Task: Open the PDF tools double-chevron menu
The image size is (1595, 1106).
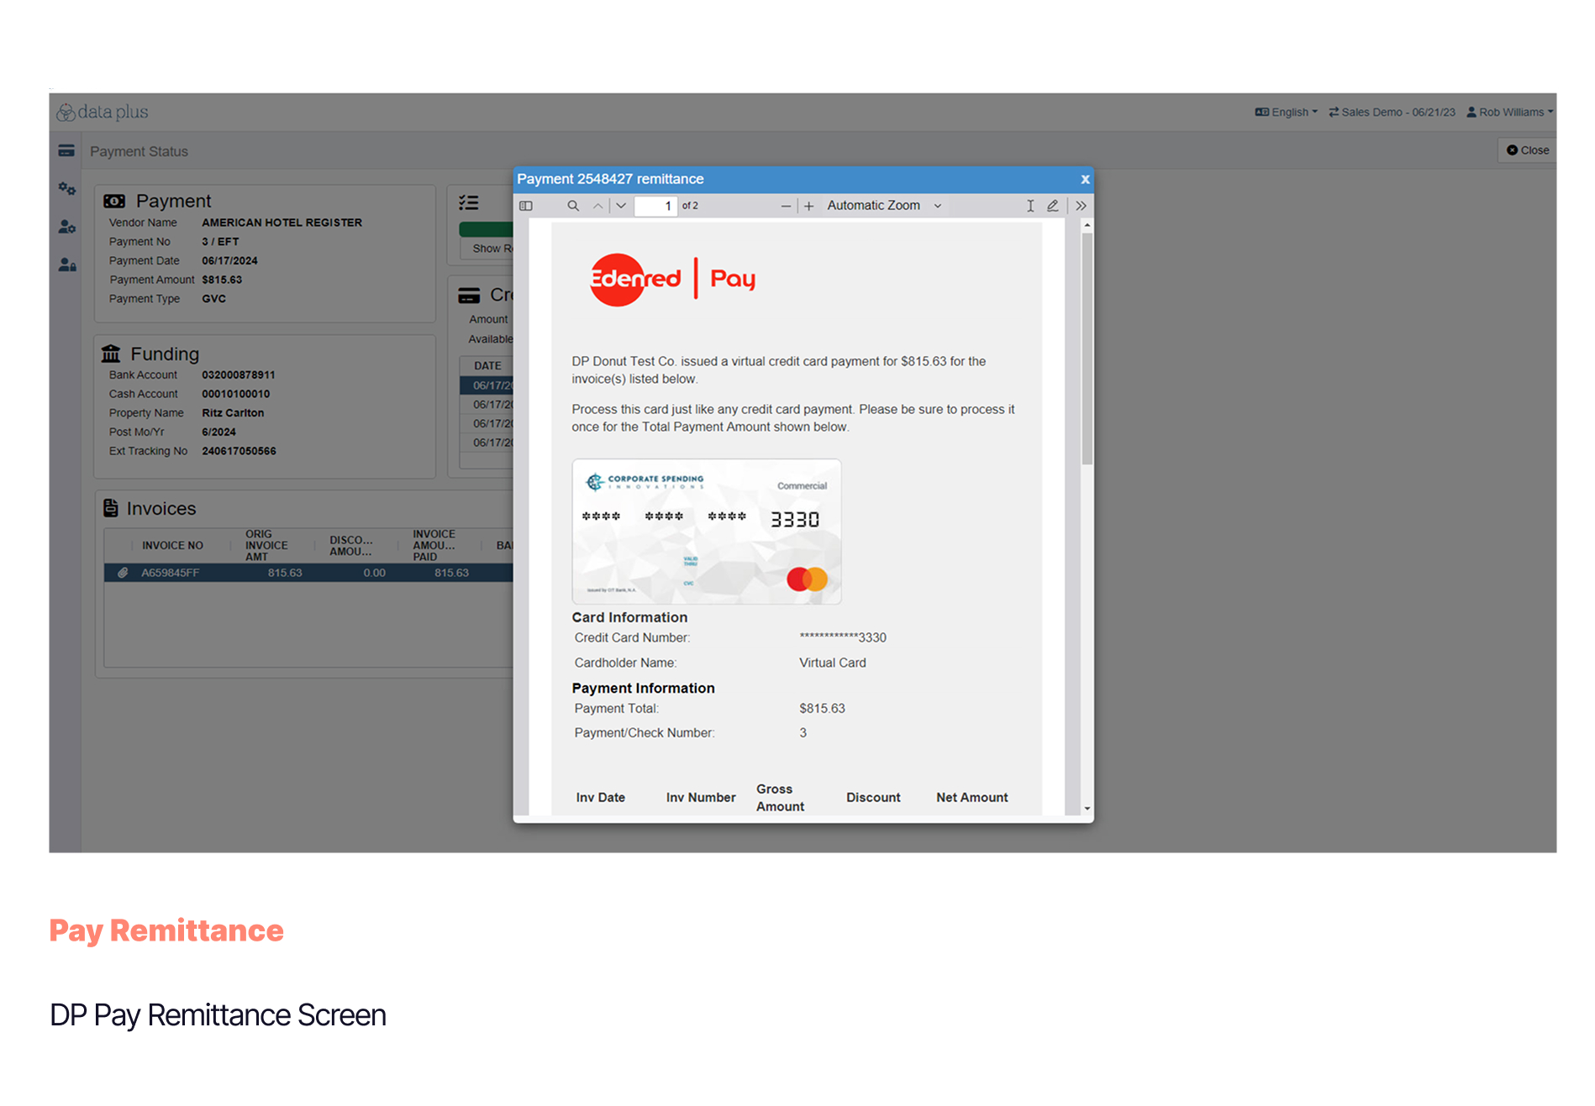Action: coord(1081,206)
